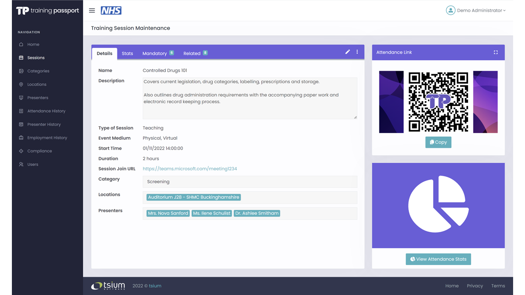Click the edit pencil icon

(x=347, y=52)
